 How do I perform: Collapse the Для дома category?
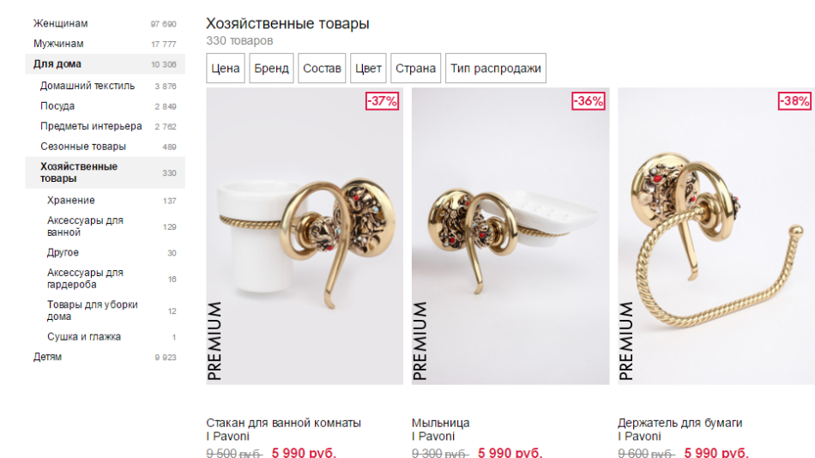pyautogui.click(x=105, y=64)
